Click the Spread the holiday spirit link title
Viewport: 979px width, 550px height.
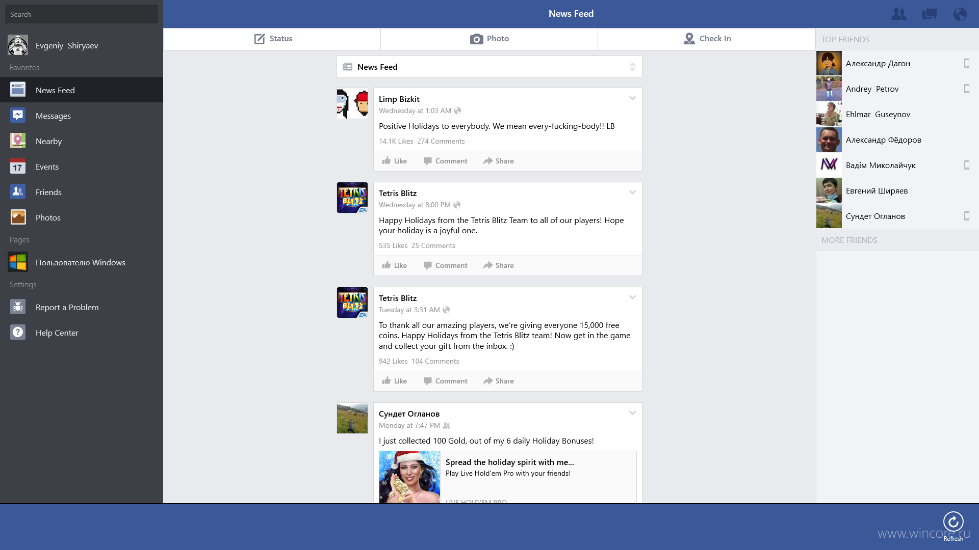click(x=510, y=462)
